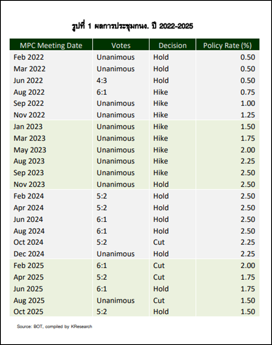Screen dimensions: 272x345
Task: Click the 'Dec 2024' meeting date
Action: pos(29,254)
